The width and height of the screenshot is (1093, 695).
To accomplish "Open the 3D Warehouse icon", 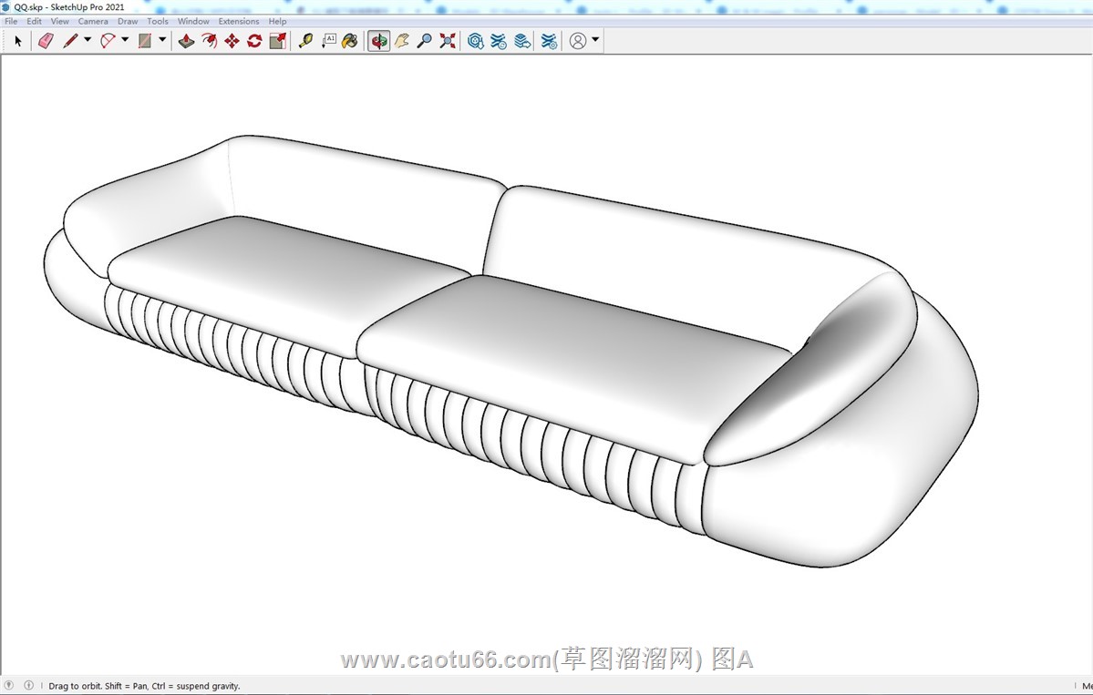I will pyautogui.click(x=476, y=41).
